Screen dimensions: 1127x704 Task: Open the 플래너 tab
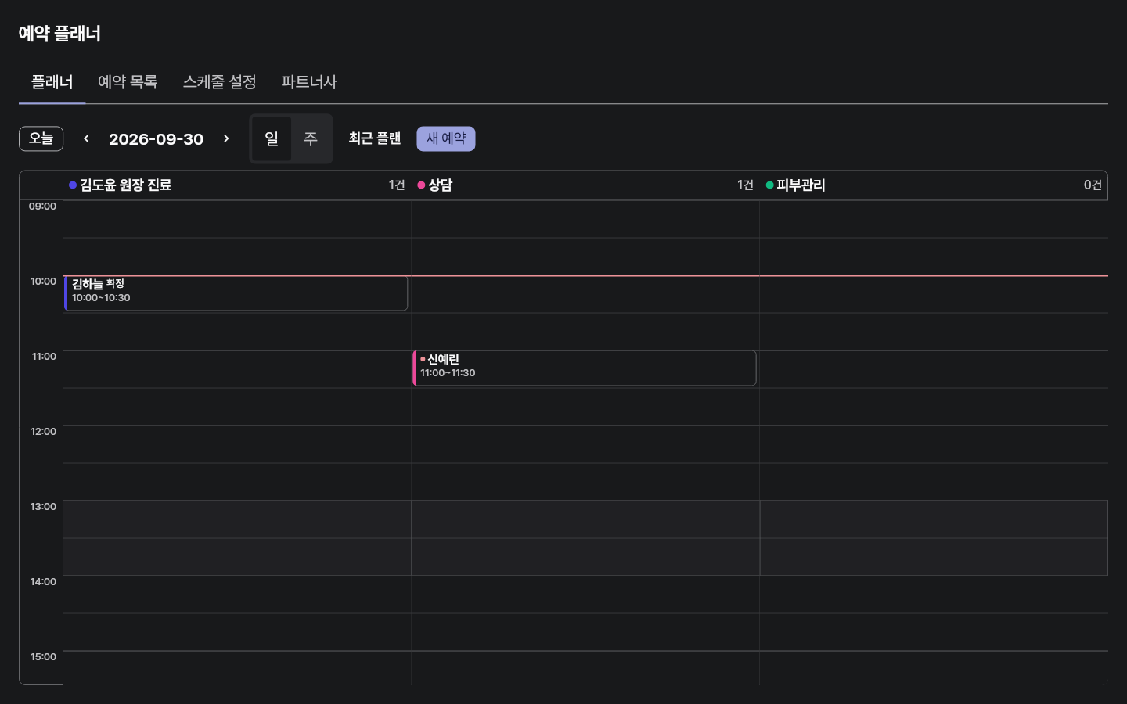[x=52, y=82]
